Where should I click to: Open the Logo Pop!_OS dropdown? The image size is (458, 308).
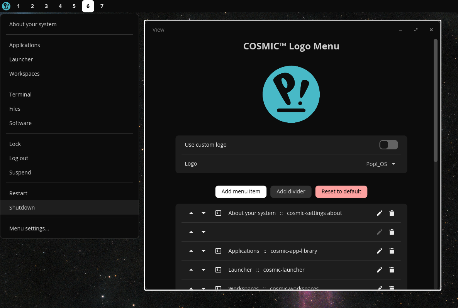pyautogui.click(x=381, y=164)
